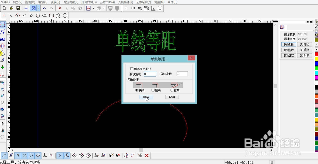The height and width of the screenshot is (164, 318).
Task: Click the 取消 button in the dialog
Action: [172, 97]
